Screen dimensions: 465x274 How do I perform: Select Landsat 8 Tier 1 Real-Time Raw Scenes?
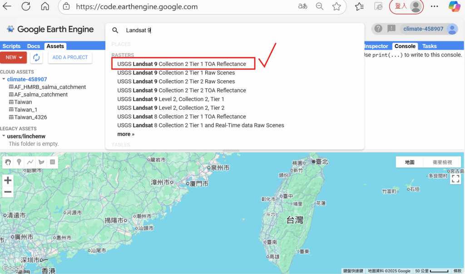[200, 125]
